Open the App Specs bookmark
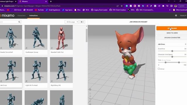 coord(67,10)
